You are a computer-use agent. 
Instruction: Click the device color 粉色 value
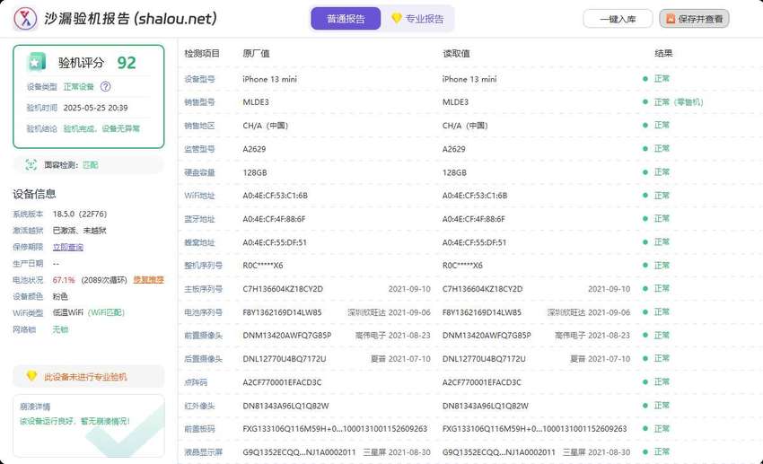pyautogui.click(x=60, y=297)
